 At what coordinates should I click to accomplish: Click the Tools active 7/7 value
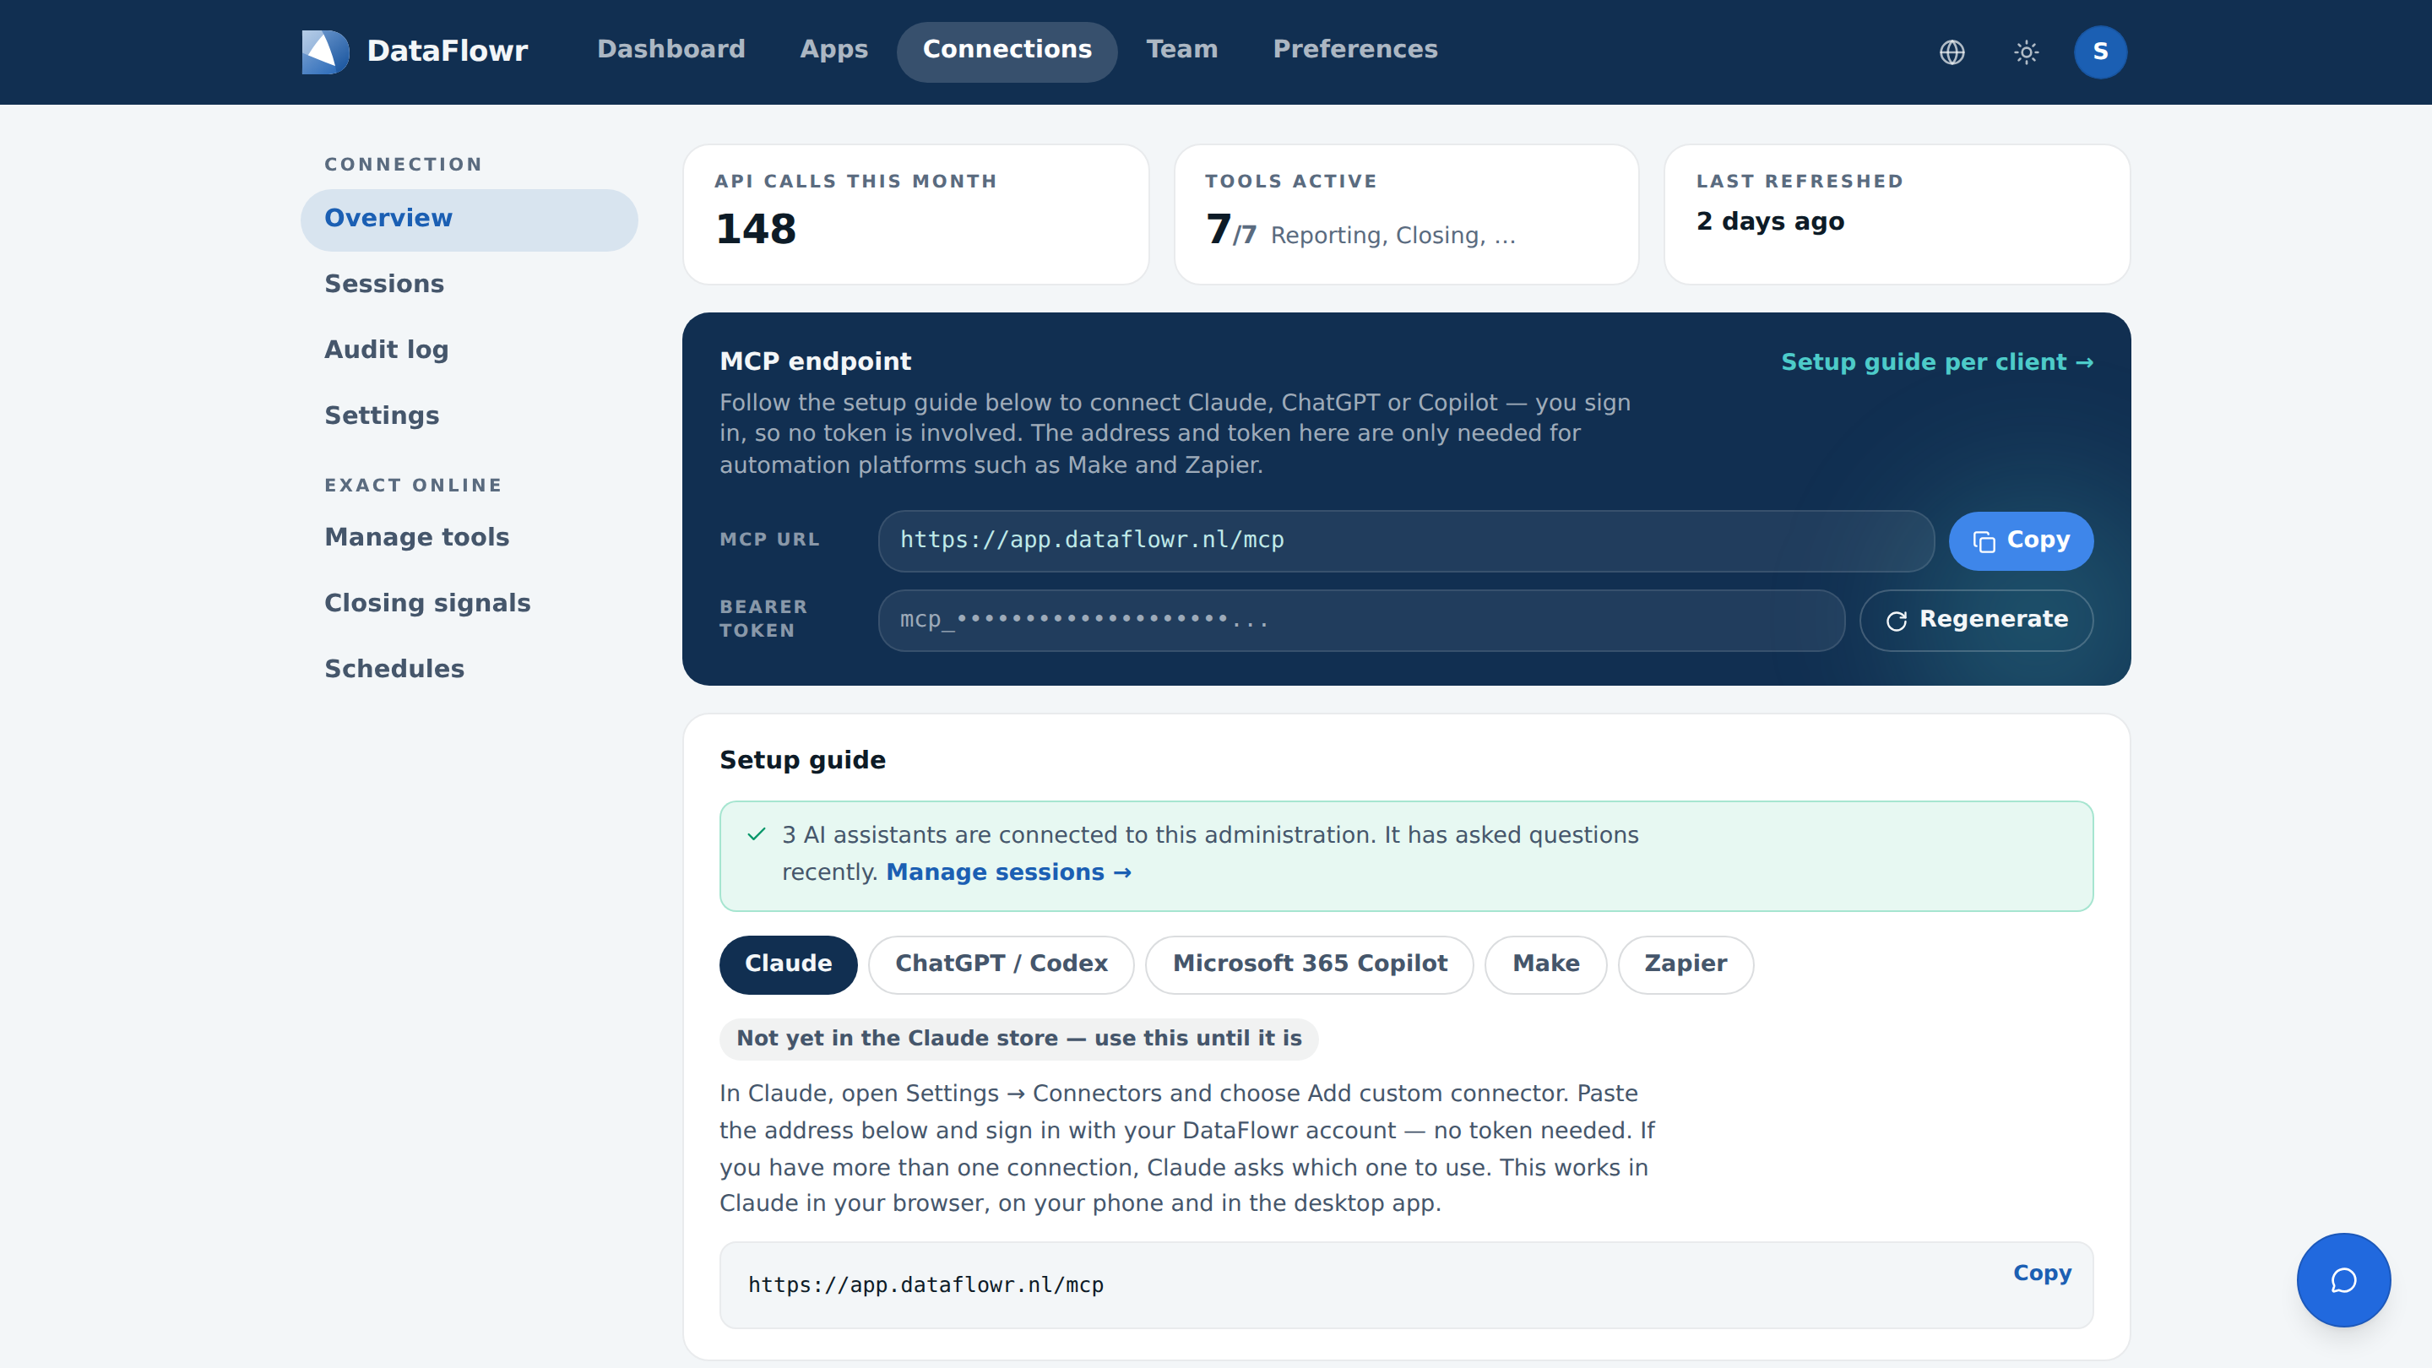tap(1230, 231)
